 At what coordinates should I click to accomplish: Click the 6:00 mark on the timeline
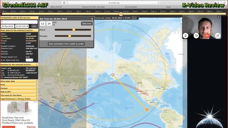click(61, 11)
